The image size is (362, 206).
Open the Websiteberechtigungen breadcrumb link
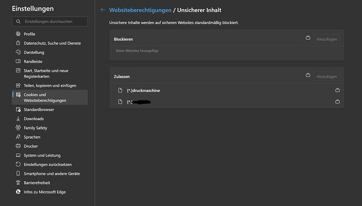coord(140,10)
